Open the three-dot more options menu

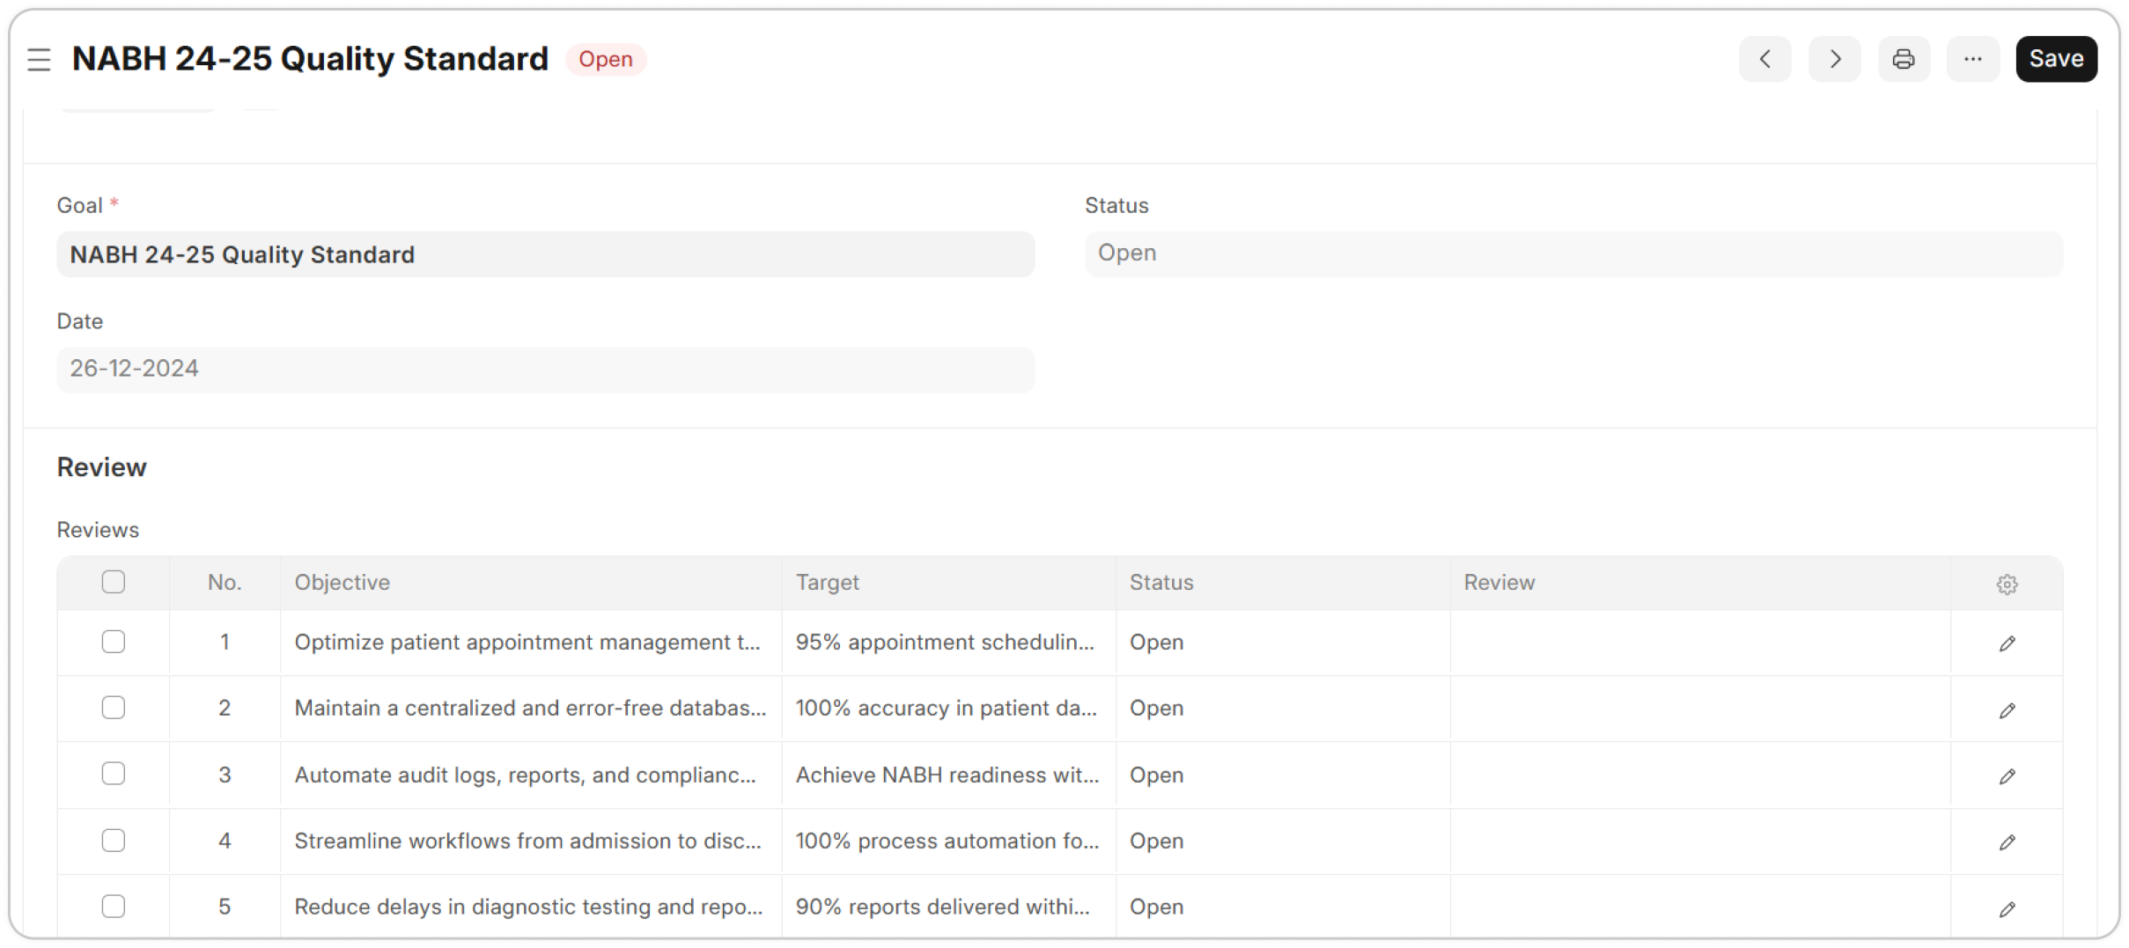(1972, 59)
